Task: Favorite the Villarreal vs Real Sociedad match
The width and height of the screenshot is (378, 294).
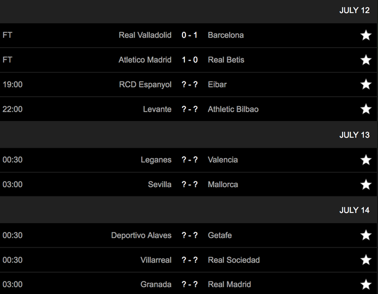Action: point(366,260)
